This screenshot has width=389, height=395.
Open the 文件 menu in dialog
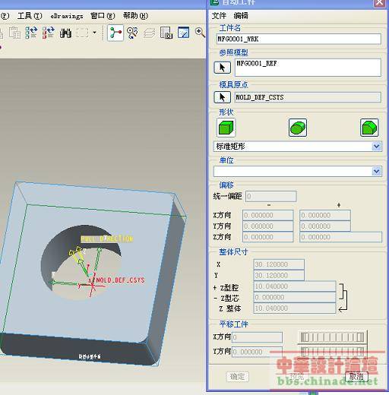pos(219,16)
